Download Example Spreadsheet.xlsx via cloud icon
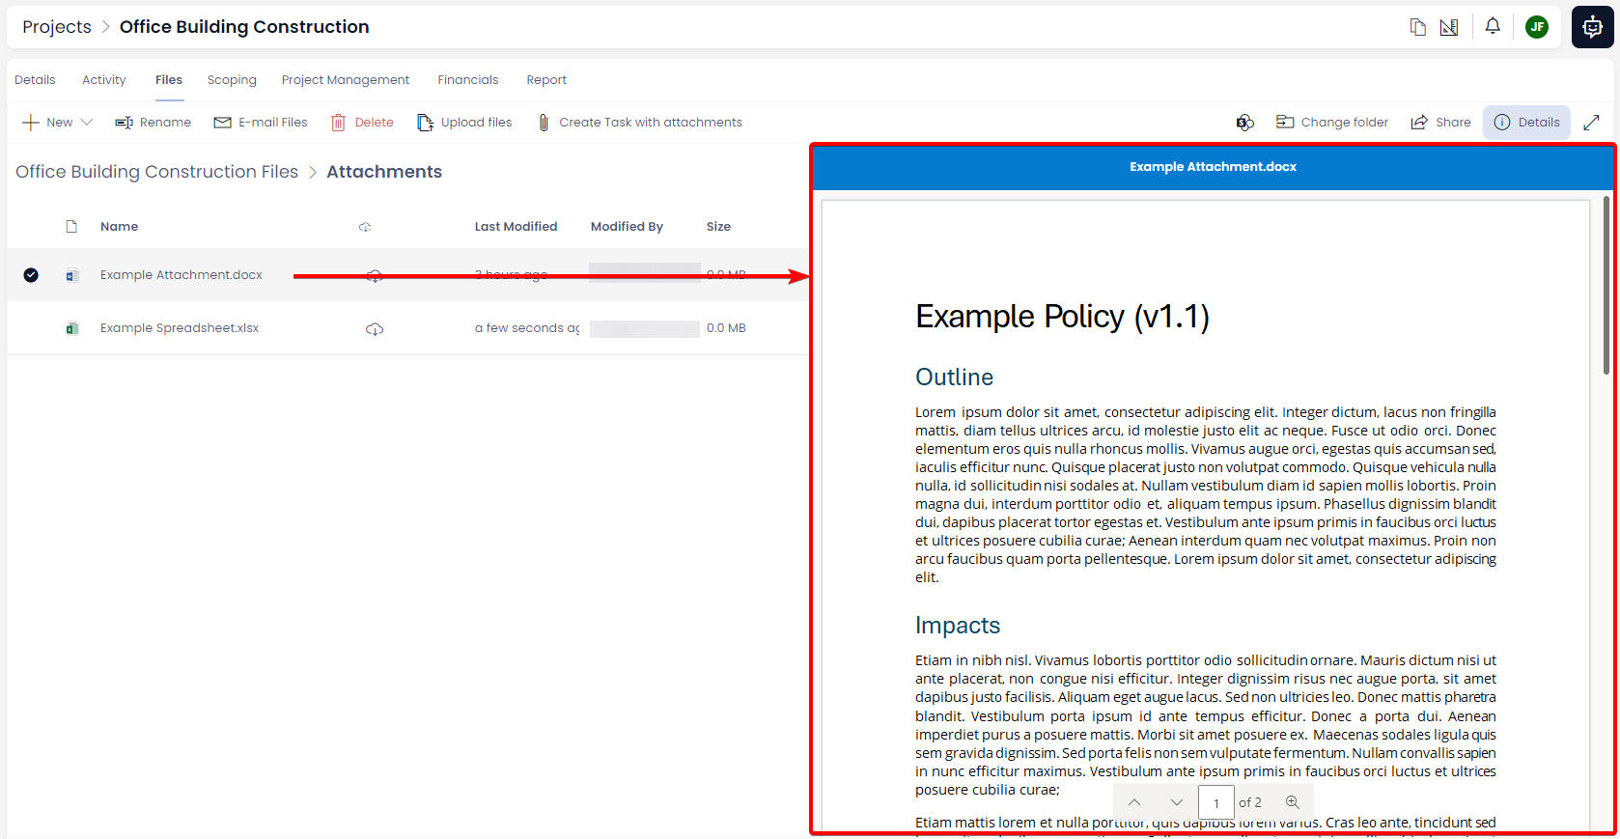1620x839 pixels. pyautogui.click(x=375, y=329)
